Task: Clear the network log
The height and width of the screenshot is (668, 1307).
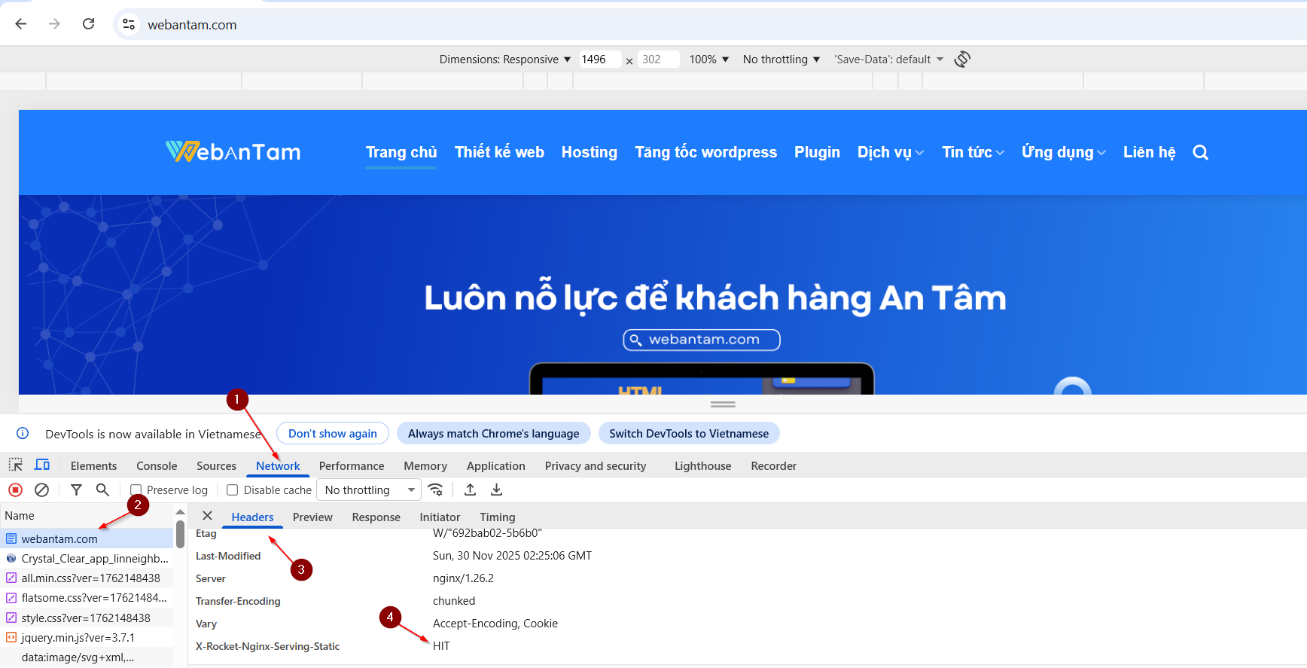Action: pos(42,490)
